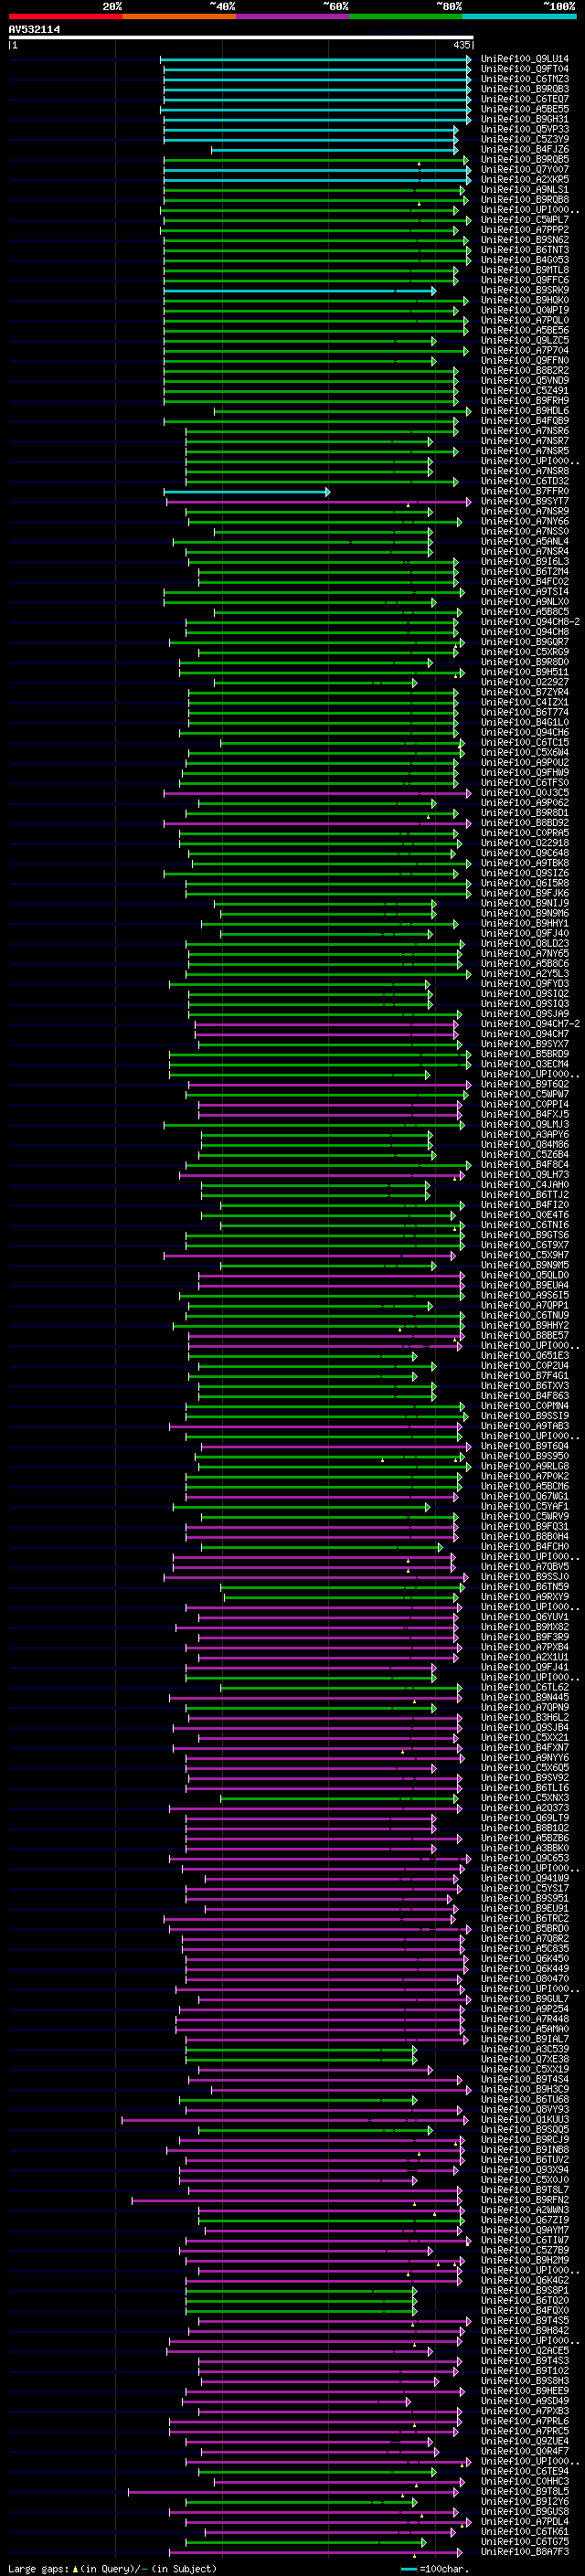Open hit UniRef100_Q9FT04
Screen dimensions: 585x2576
525,69
